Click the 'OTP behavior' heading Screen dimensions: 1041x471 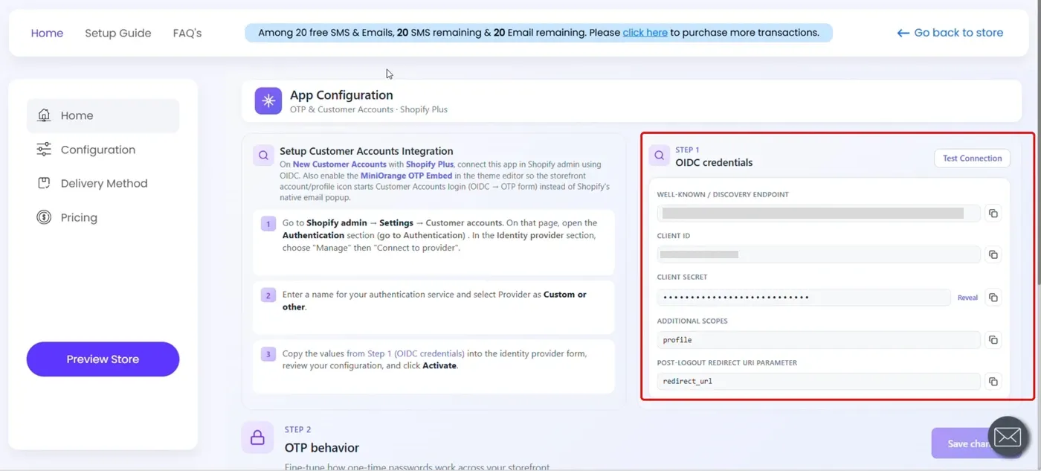(x=322, y=448)
